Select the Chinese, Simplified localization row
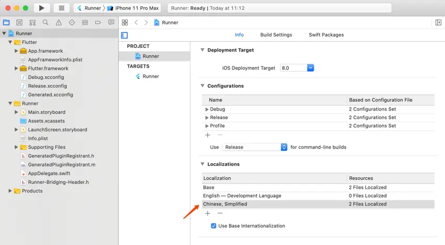445x245 pixels. 318,204
